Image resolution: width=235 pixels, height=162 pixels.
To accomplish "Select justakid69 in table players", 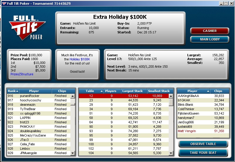I will [203, 127].
